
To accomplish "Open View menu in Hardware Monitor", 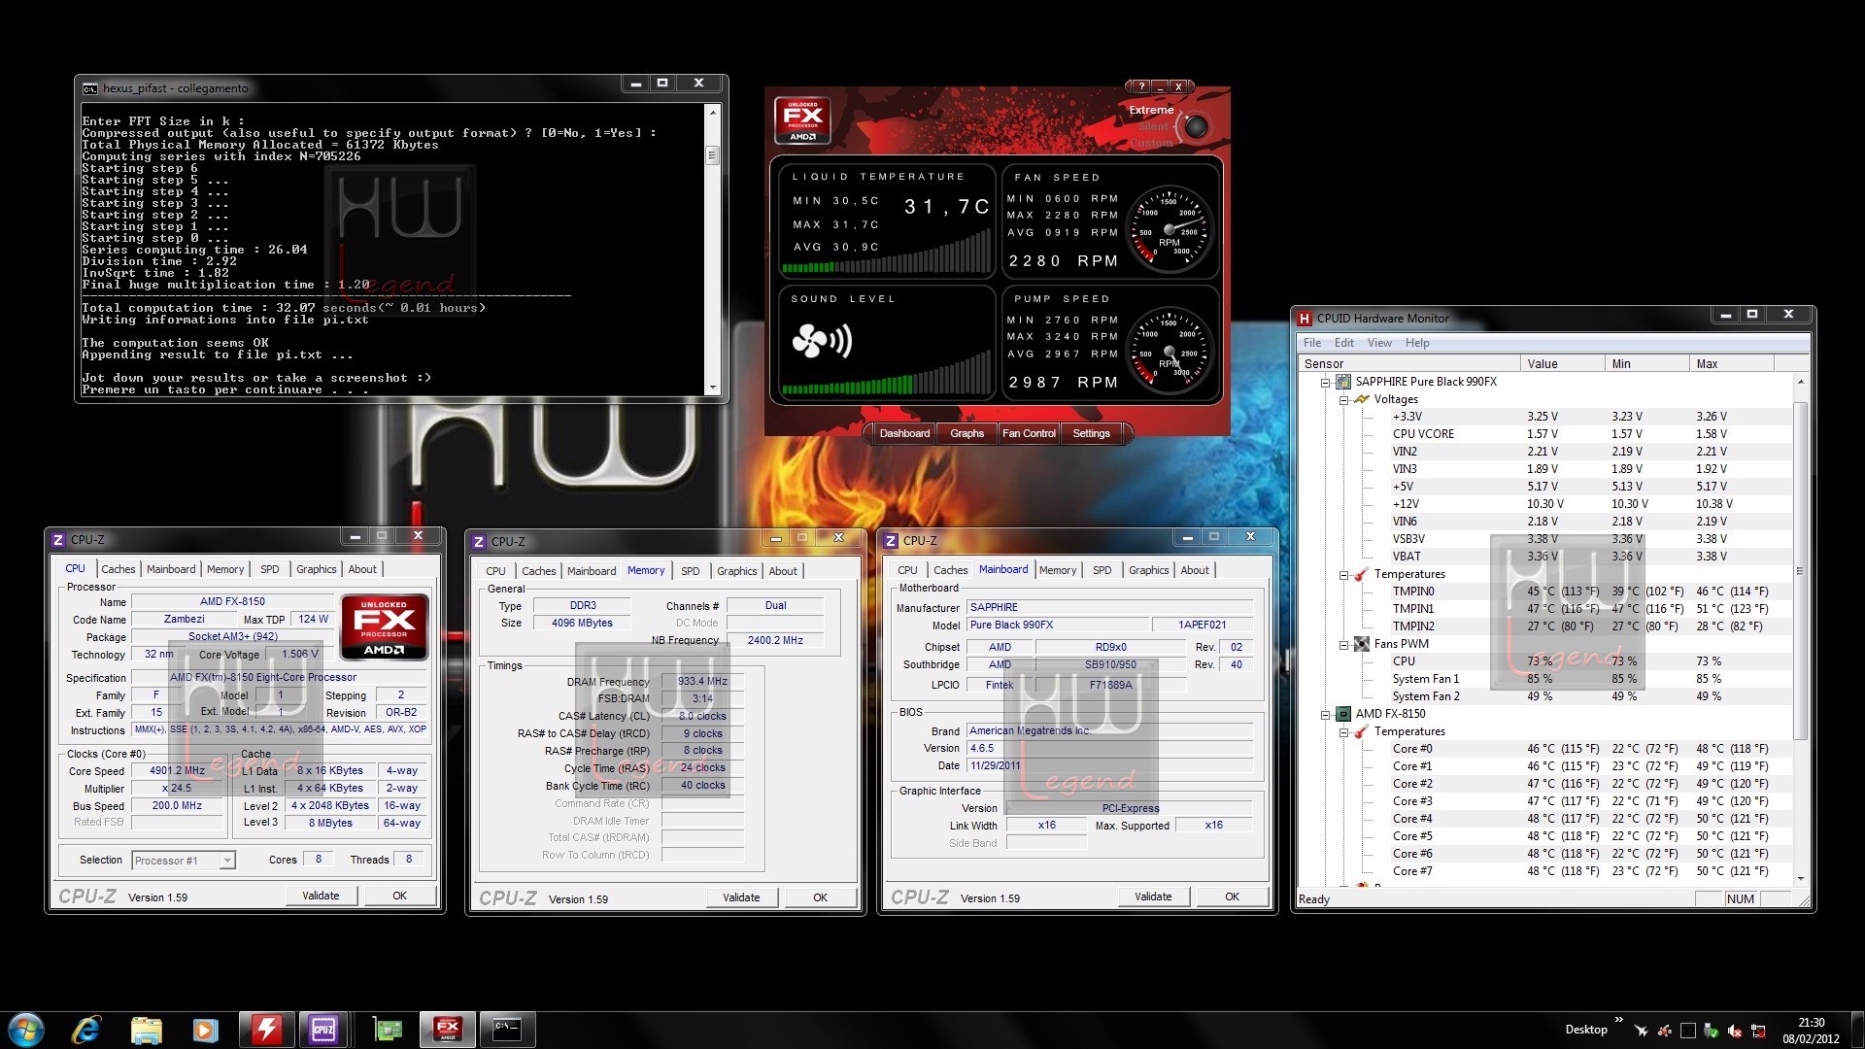I will pos(1379,343).
